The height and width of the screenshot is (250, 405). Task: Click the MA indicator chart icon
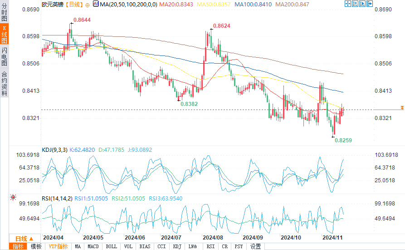[x=96, y=4]
